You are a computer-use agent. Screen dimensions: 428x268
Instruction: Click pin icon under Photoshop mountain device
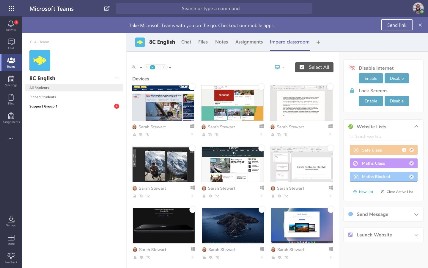coord(192,196)
